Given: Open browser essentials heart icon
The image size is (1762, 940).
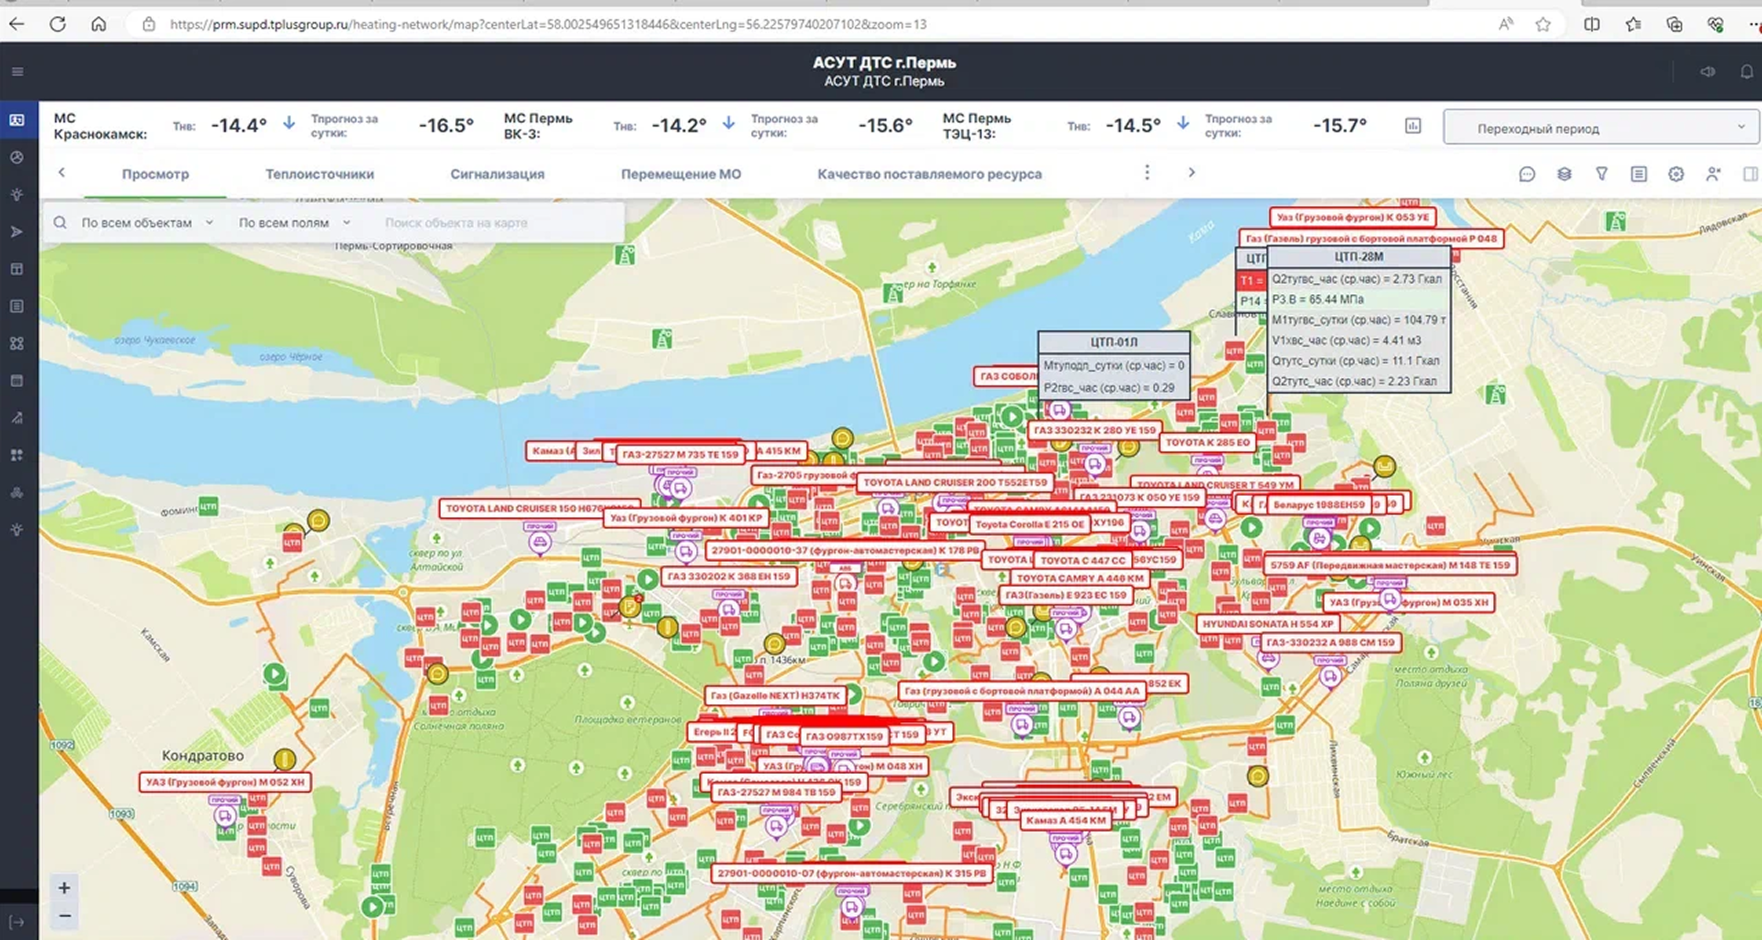Looking at the screenshot, I should coord(1716,24).
